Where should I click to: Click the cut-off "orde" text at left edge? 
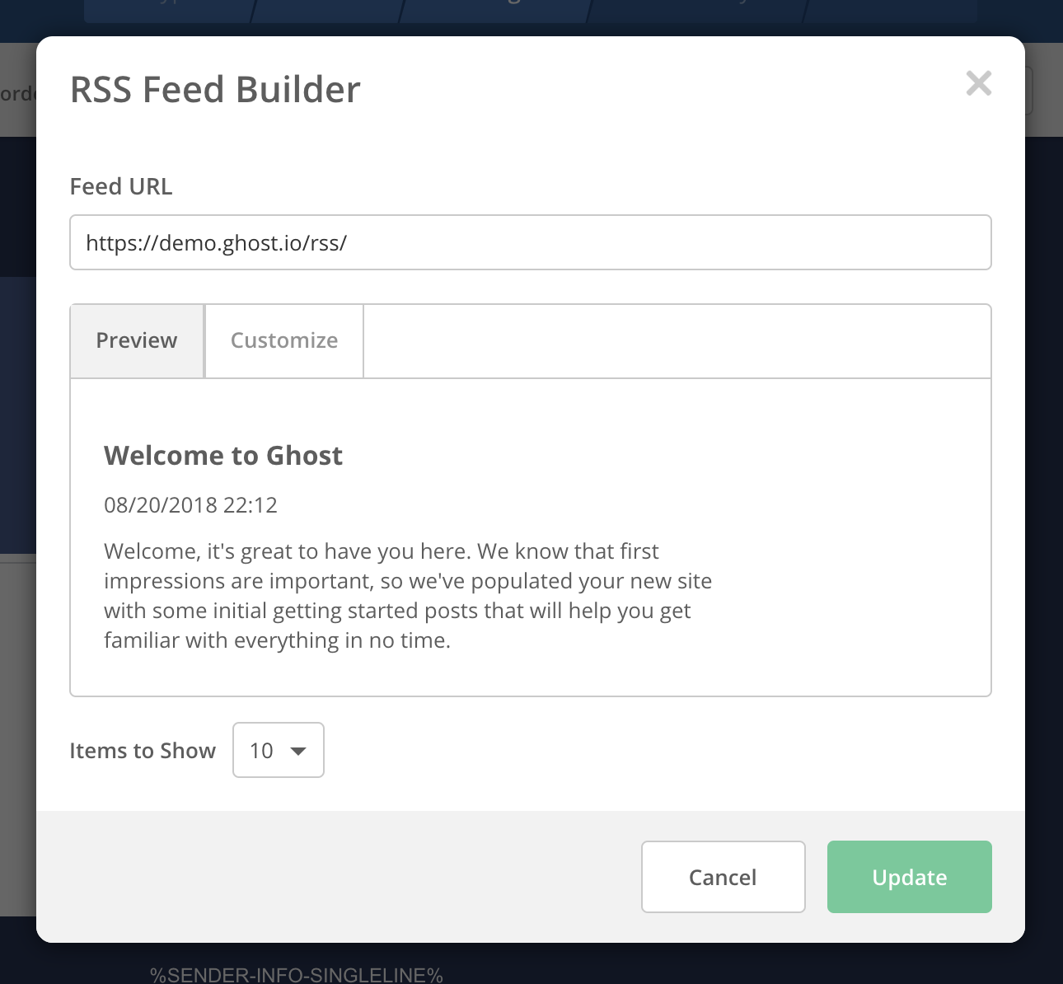click(x=17, y=93)
